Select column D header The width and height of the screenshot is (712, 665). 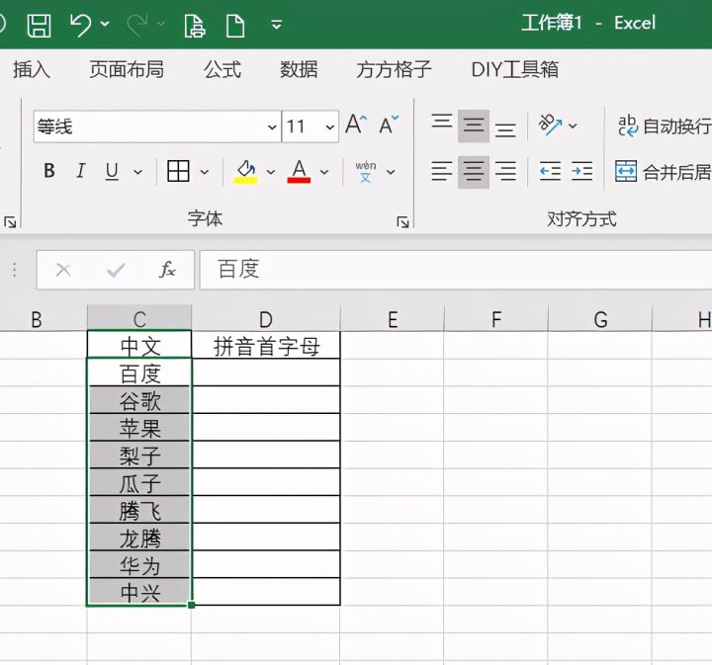click(266, 319)
